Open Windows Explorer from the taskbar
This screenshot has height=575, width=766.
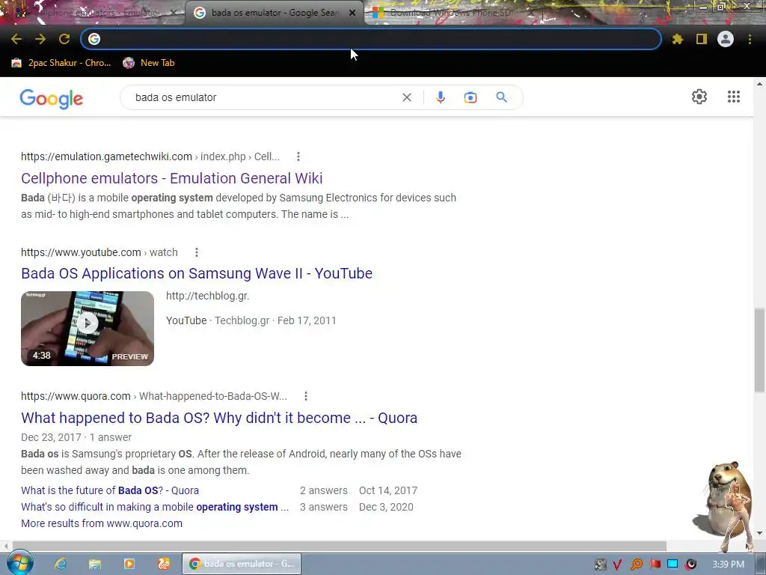pos(95,564)
